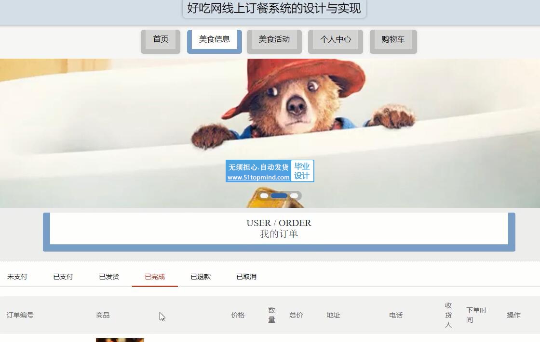The height and width of the screenshot is (342, 540).
Task: Click the 价格 column header
Action: 238,315
